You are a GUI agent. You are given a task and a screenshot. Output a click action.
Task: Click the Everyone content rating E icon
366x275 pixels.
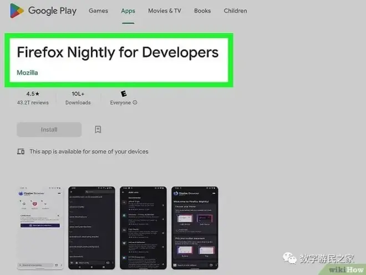tap(124, 94)
